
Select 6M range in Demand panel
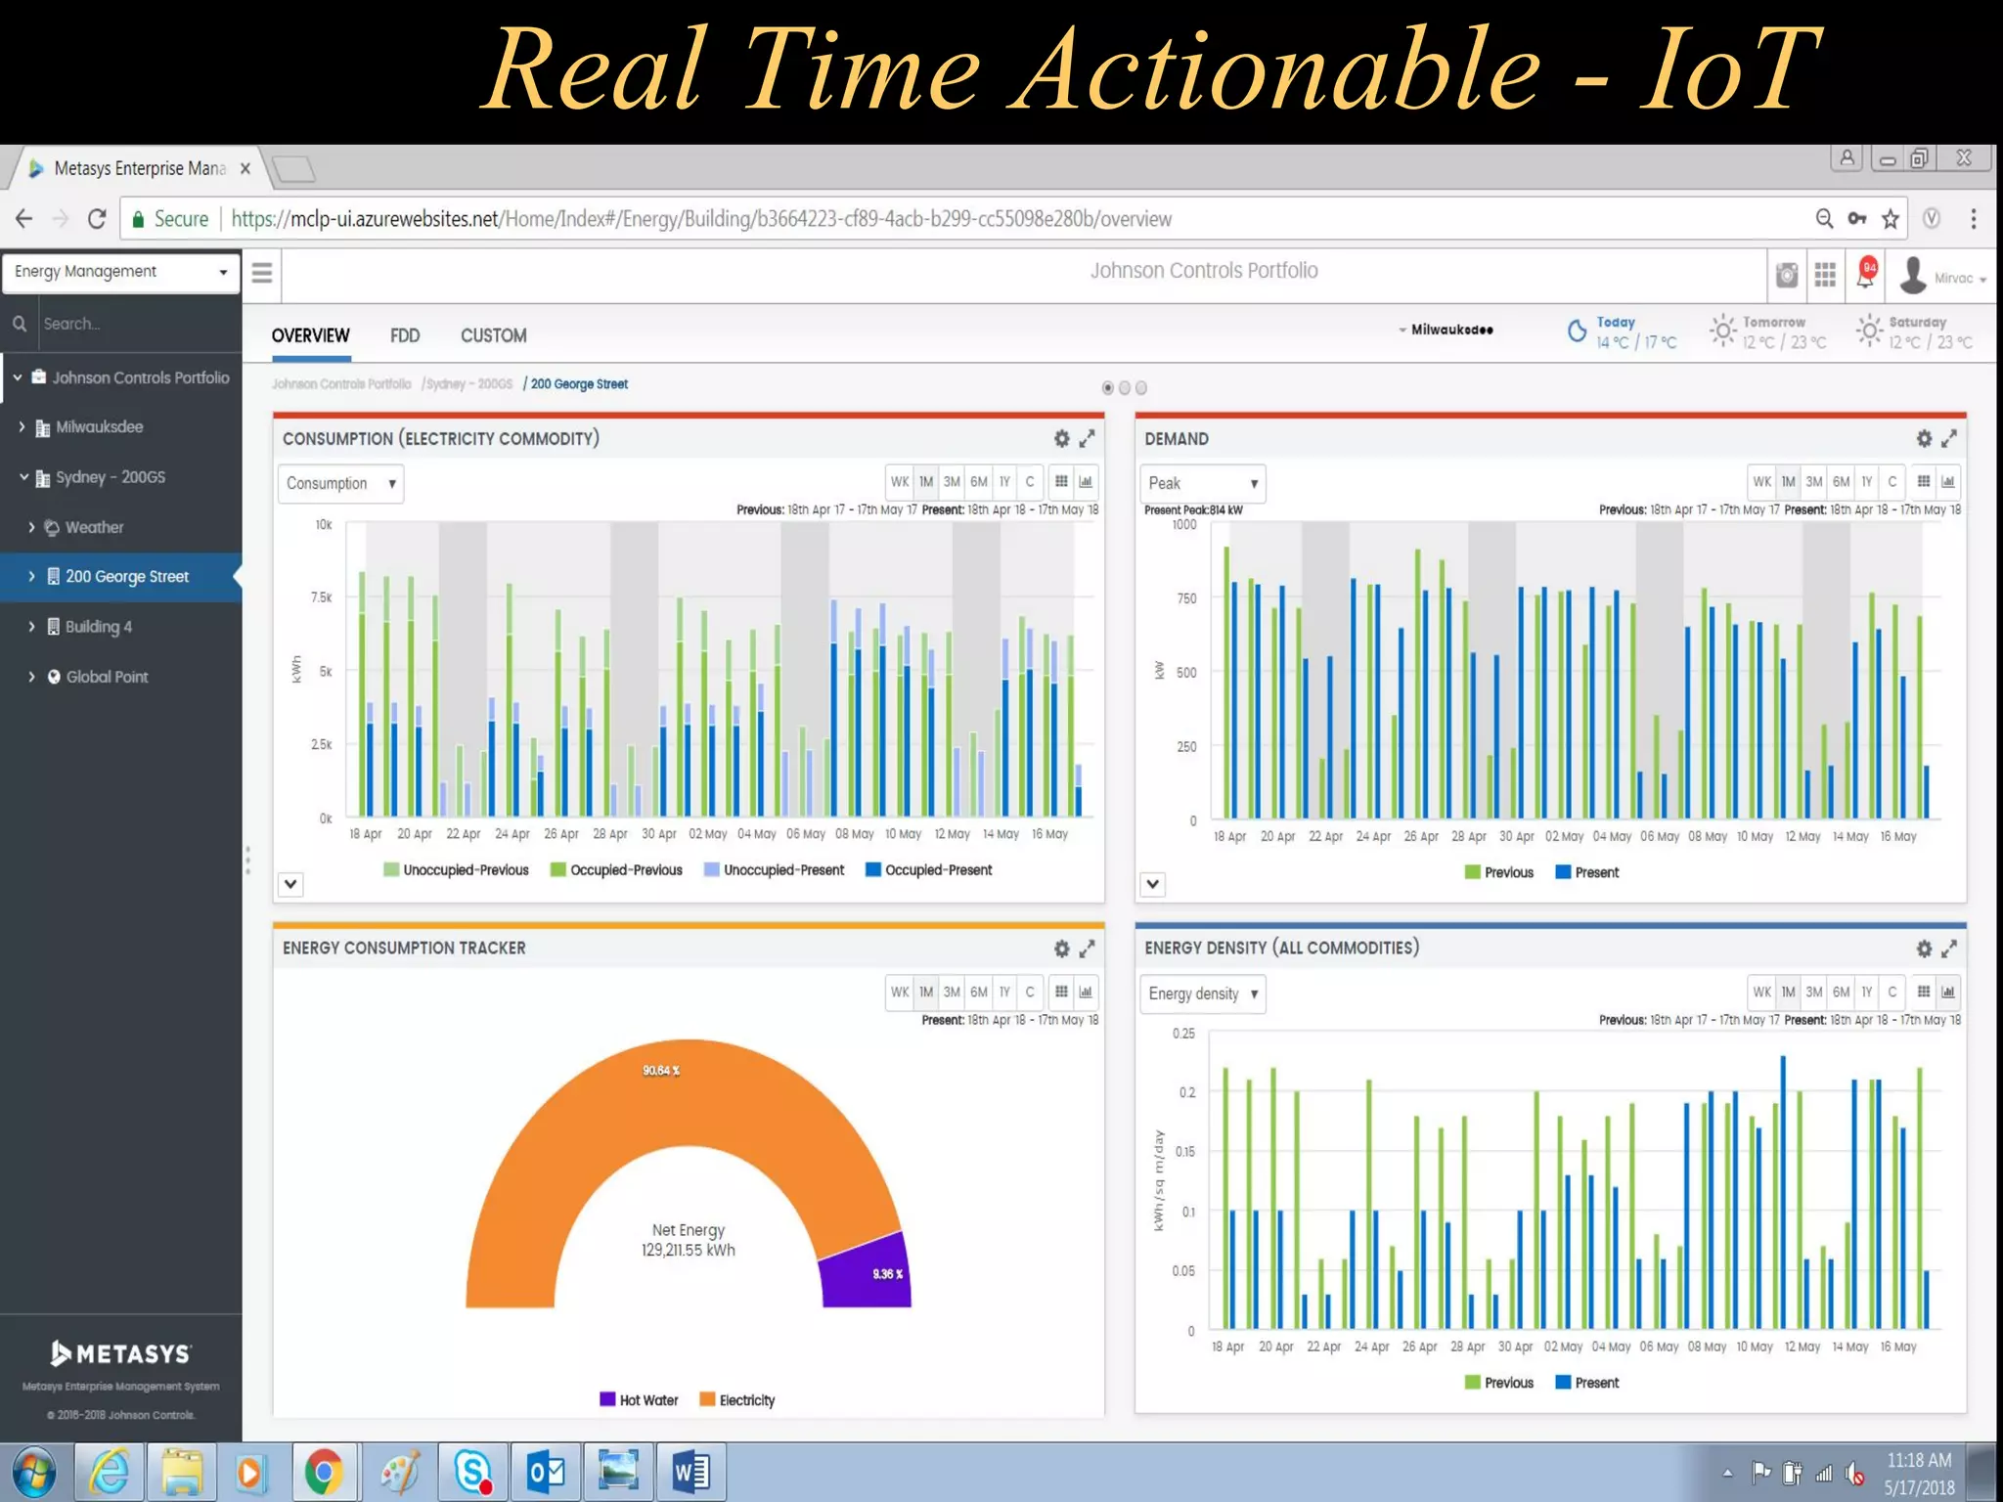(x=1841, y=481)
